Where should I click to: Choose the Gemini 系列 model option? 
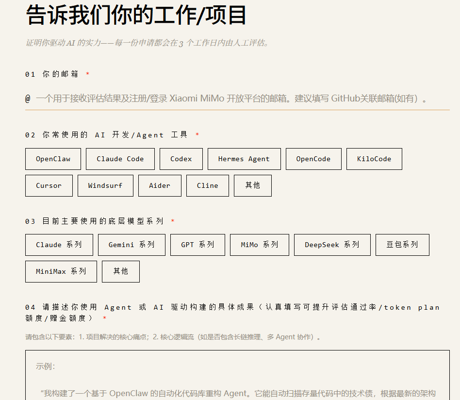tap(131, 245)
